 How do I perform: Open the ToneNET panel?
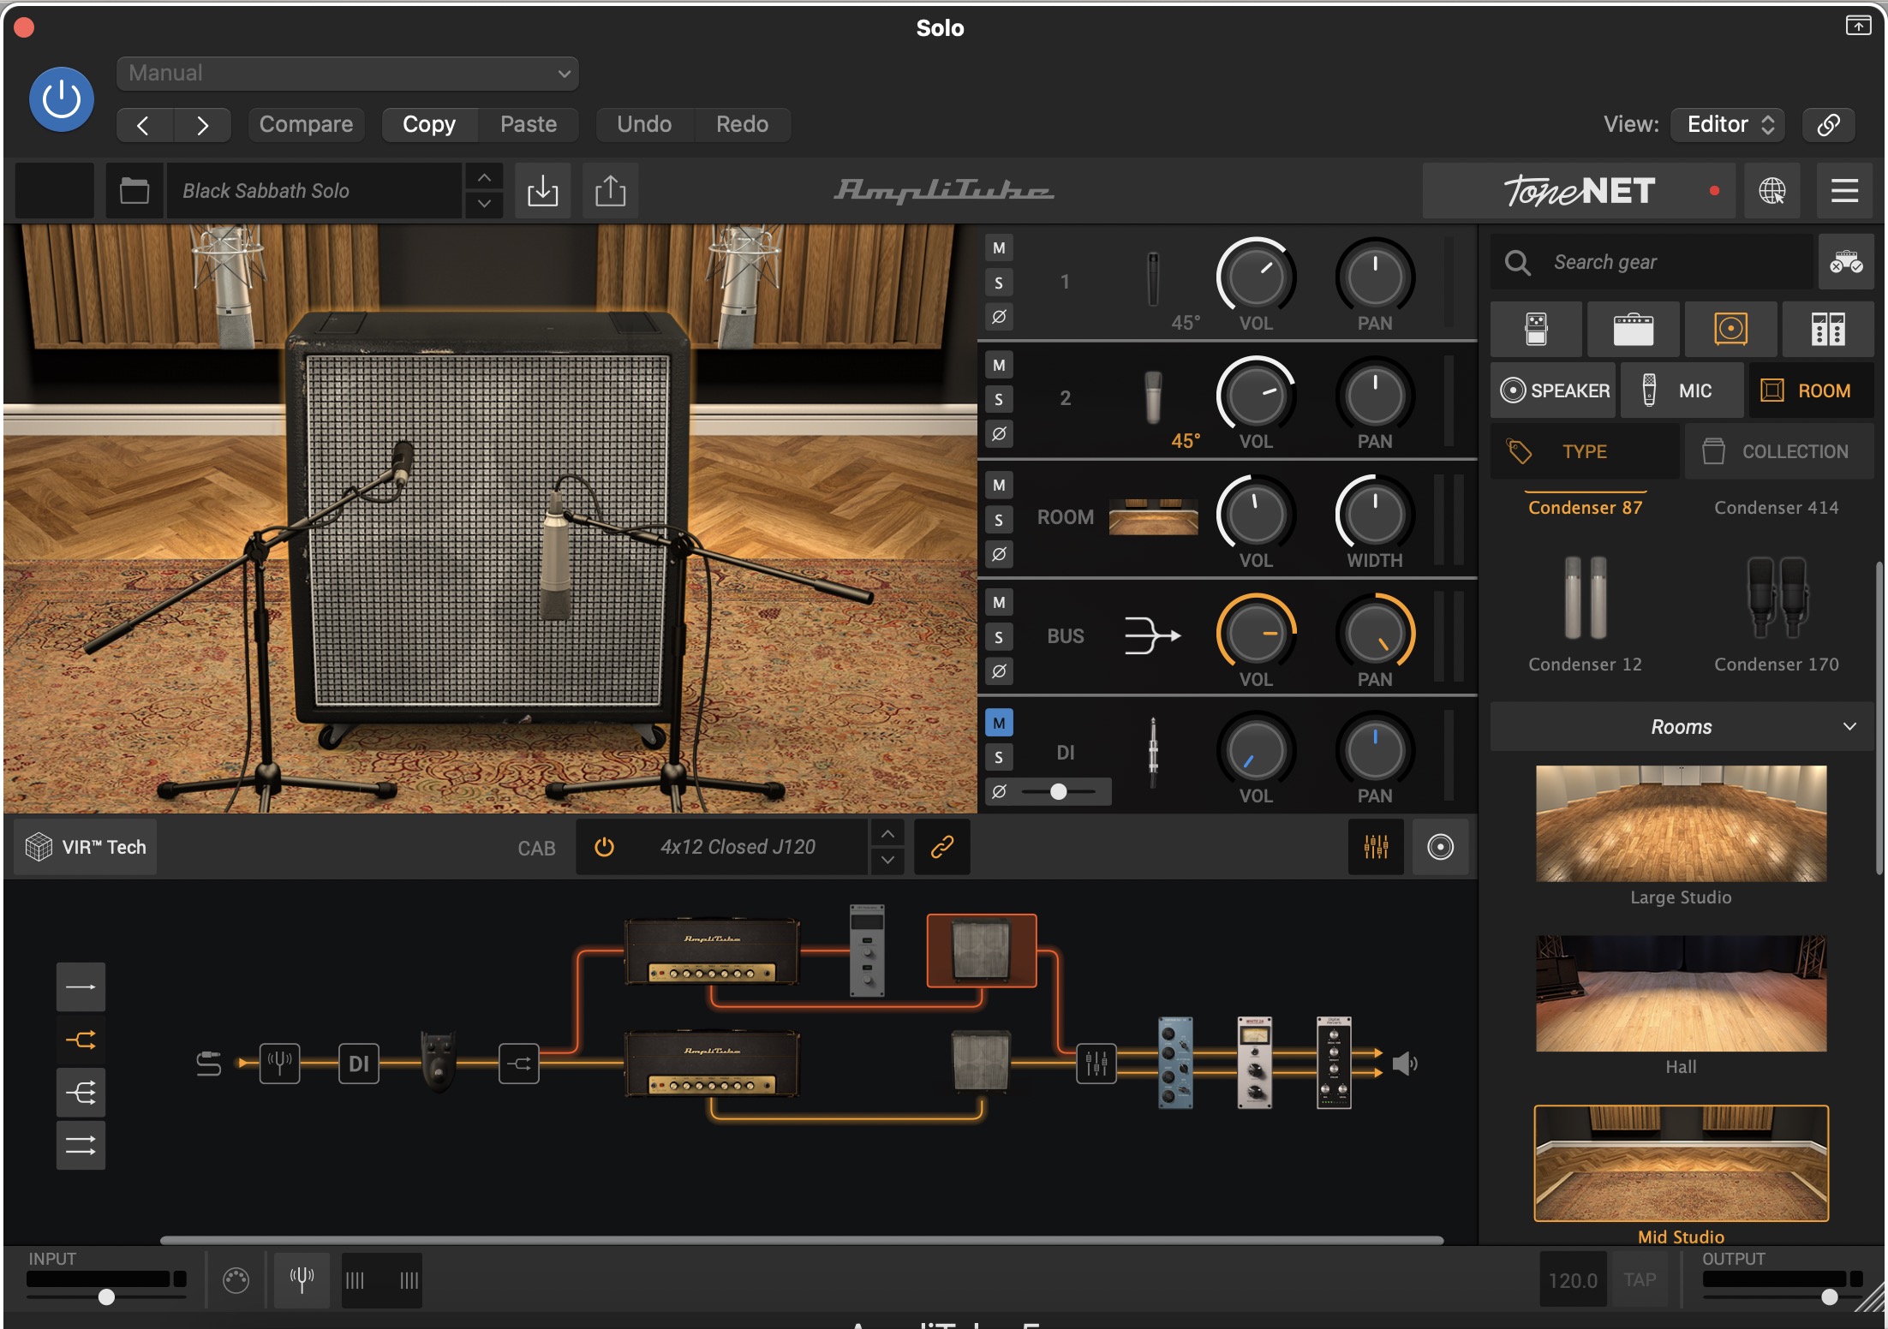pos(1579,191)
